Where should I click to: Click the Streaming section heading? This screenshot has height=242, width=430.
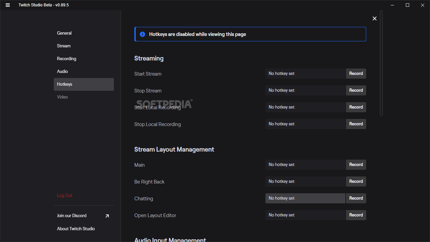(x=149, y=58)
